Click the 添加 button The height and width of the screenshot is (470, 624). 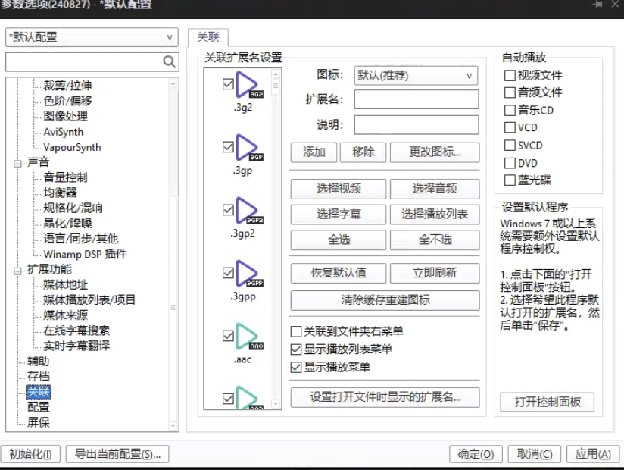314,152
